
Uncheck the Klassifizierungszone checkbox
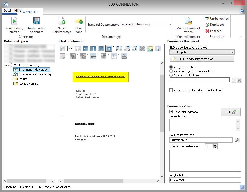(171, 112)
